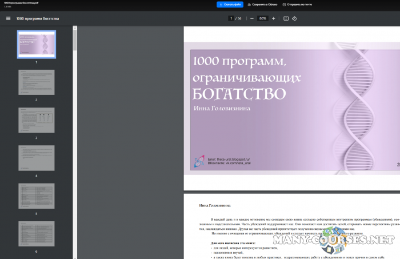Image resolution: width=400 pixels, height=259 pixels.
Task: Select page 1 thumbnail
Action: 37,44
